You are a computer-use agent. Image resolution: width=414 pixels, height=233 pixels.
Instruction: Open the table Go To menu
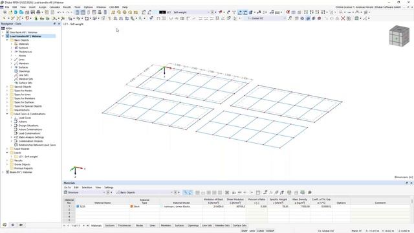[x=67, y=188]
